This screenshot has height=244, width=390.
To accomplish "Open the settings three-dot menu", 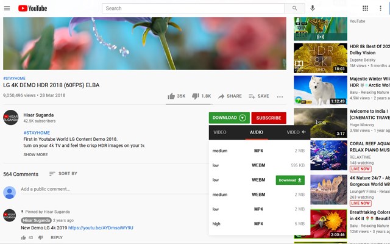I will point(380,8).
